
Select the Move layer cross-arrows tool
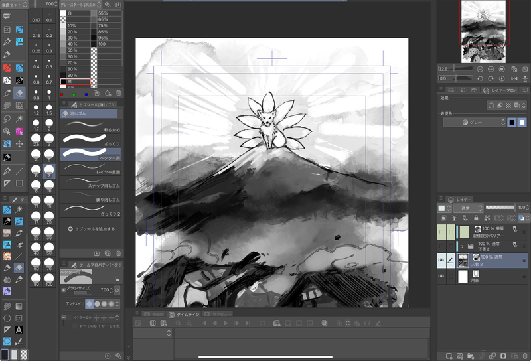click(x=19, y=144)
